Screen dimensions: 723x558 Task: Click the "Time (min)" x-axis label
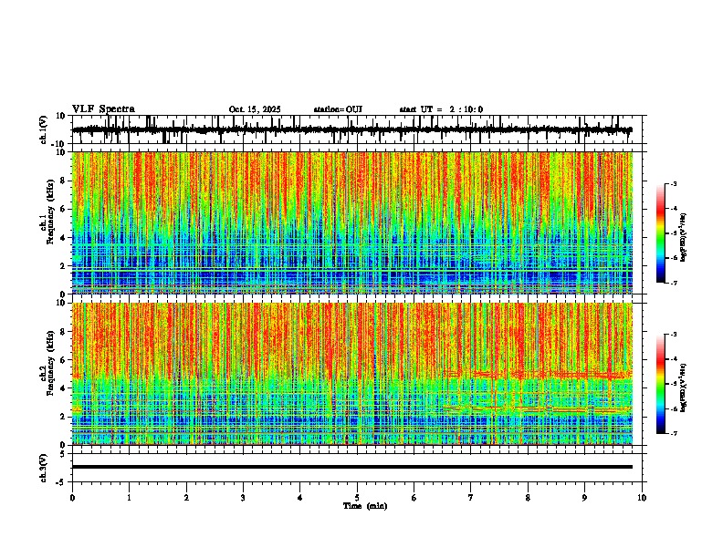point(365,506)
